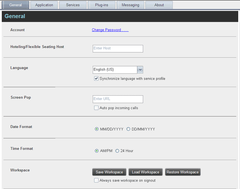View the About tab
Viewport: 240px width, 189px height.
159,5
